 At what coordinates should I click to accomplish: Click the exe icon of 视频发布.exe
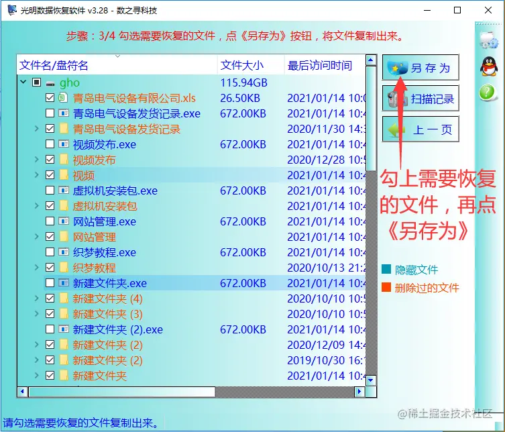(64, 144)
